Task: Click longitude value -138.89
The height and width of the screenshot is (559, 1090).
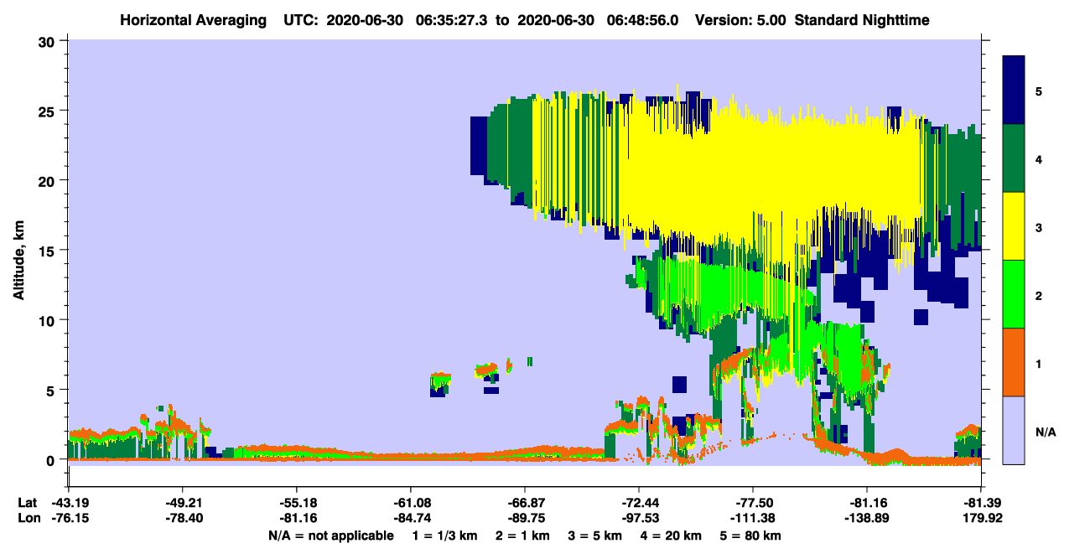Action: [x=867, y=519]
